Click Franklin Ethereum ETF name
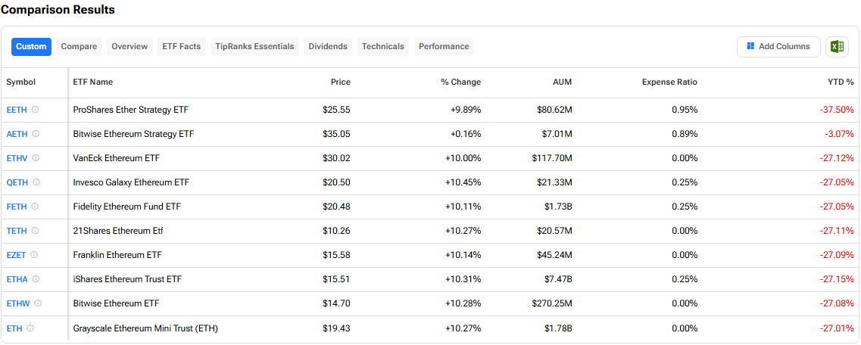The height and width of the screenshot is (345, 861). (x=117, y=255)
